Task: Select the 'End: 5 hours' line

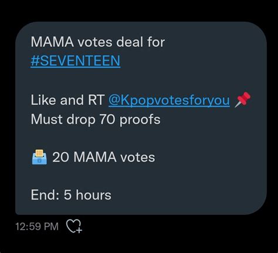Action: 71,195
